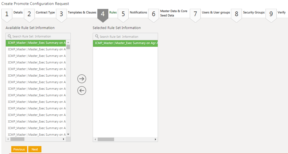Image resolution: width=288 pixels, height=154 pixels.
Task: Focus the Selected Rule Set search field
Action: [127, 37]
